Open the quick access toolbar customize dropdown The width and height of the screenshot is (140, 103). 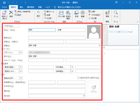click(x=25, y=3)
